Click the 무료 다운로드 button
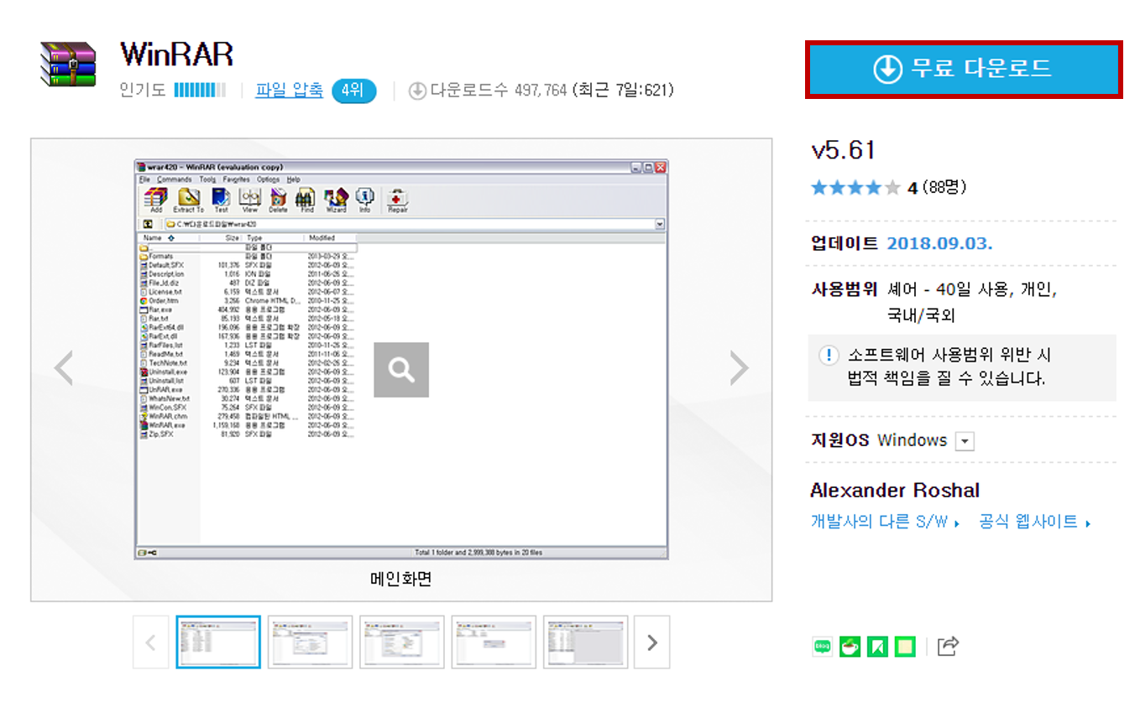Viewport: 1140px width, 707px height. 964,69
